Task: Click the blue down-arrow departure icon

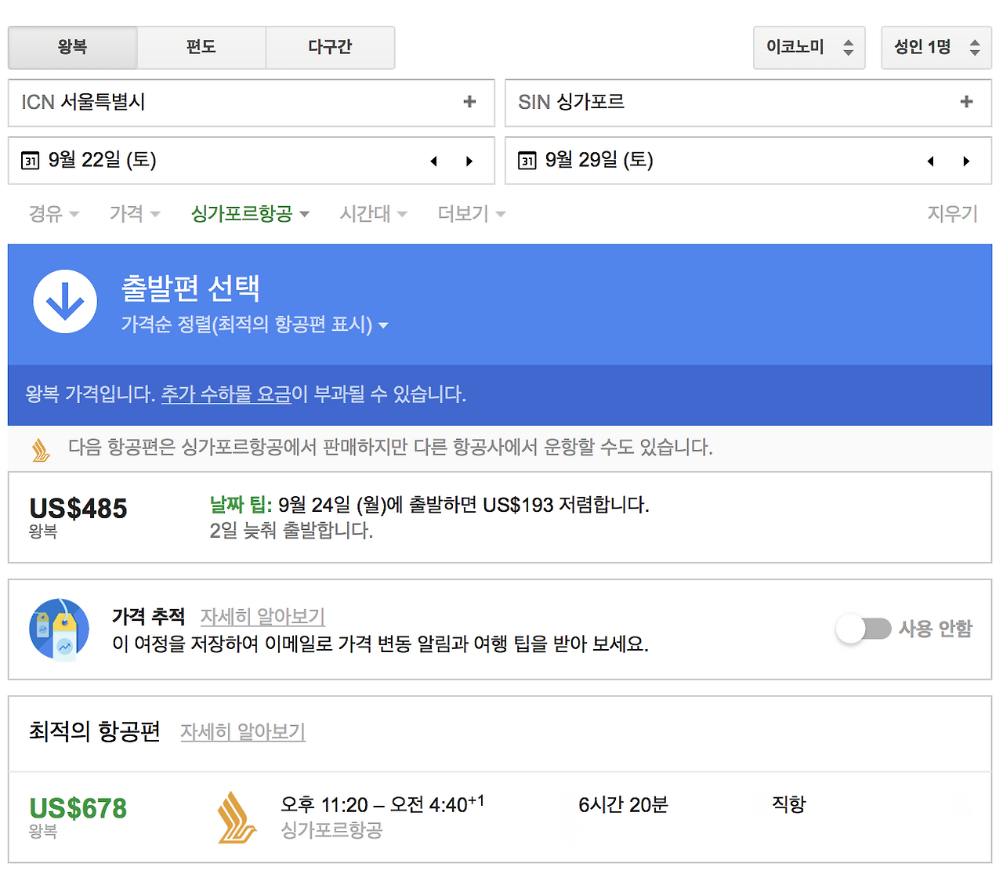Action: (65, 302)
